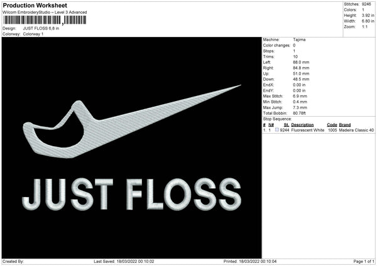Image resolution: width=377 pixels, height=266 pixels.
Task: Select the Machine value 'Tajima'
Action: click(299, 40)
